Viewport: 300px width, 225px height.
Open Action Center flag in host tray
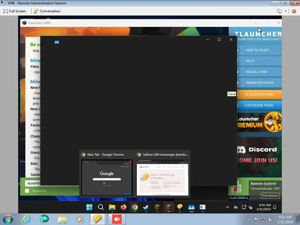[x=256, y=219]
